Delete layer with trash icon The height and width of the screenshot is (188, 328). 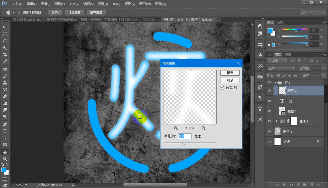pos(319,185)
